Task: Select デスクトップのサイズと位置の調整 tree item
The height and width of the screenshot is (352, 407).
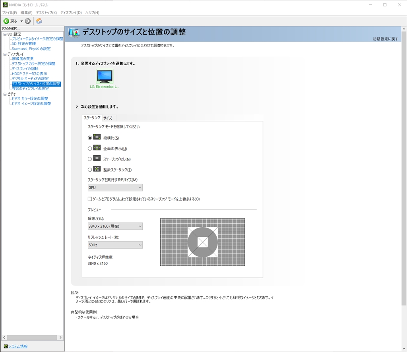Action: (x=36, y=83)
